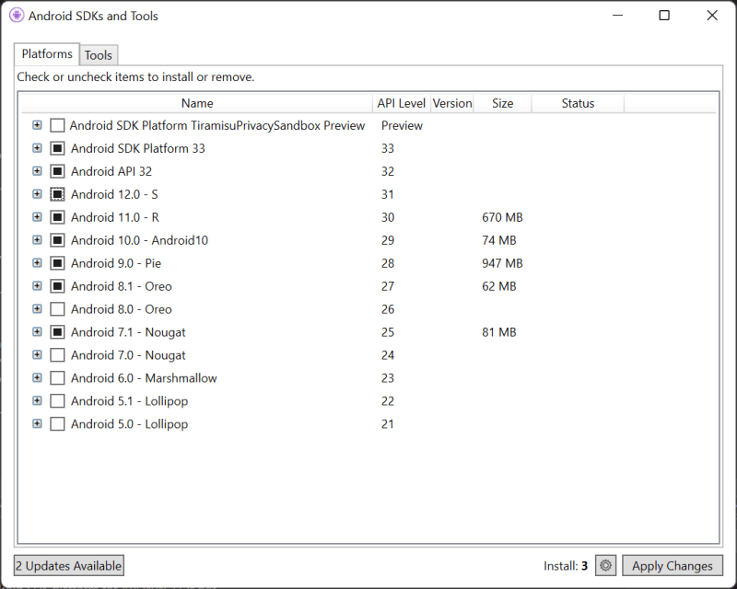The image size is (737, 589).
Task: Sort by the Name column header
Action: [197, 103]
